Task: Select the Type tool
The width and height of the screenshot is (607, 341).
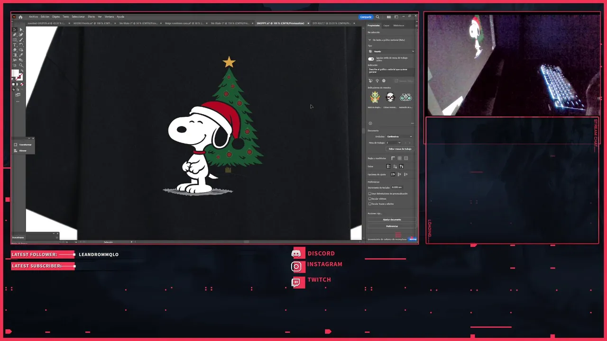Action: click(14, 45)
